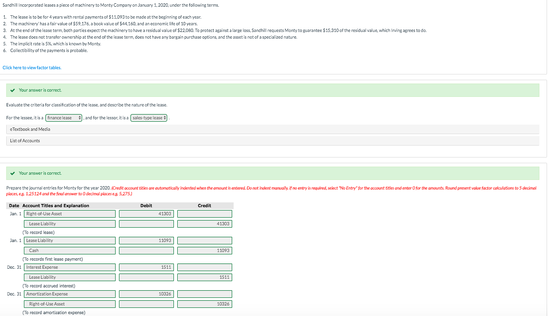Click the empty credit field beside Amortization Expense

[x=204, y=294]
